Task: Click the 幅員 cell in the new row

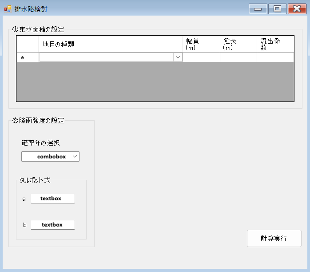Action: pos(201,57)
